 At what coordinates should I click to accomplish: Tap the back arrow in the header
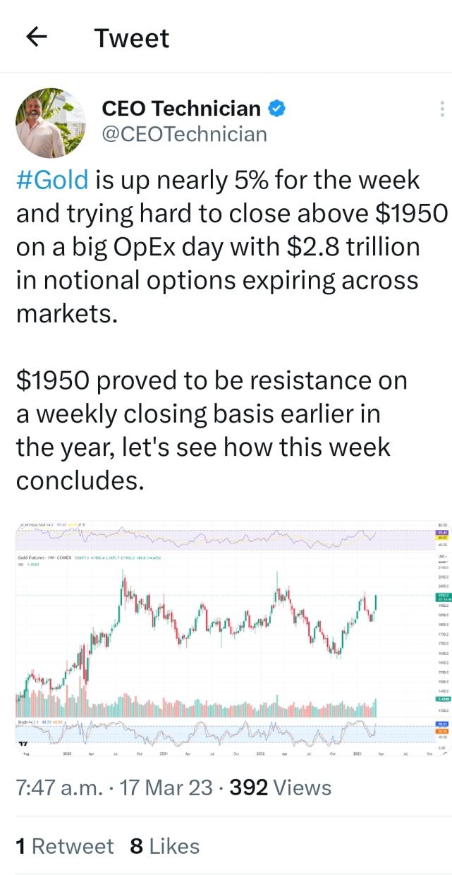[36, 37]
